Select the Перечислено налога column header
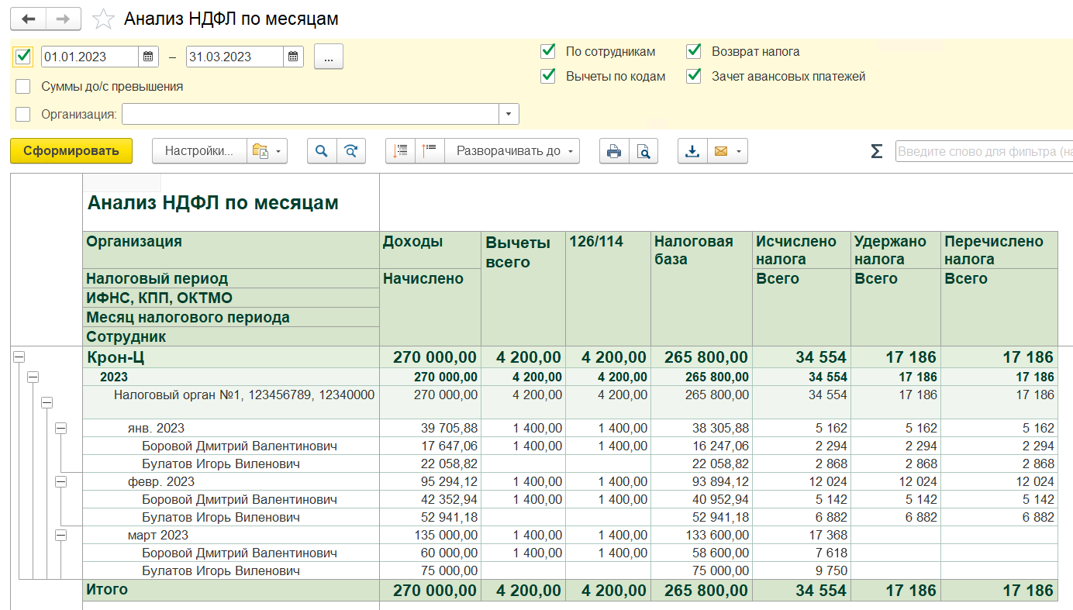 (999, 250)
